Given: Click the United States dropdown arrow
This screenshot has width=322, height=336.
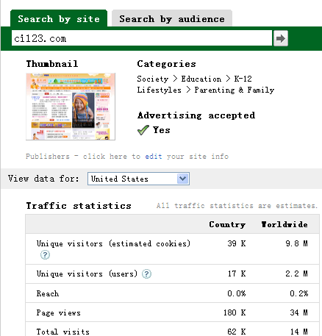Looking at the screenshot, I should click(182, 179).
